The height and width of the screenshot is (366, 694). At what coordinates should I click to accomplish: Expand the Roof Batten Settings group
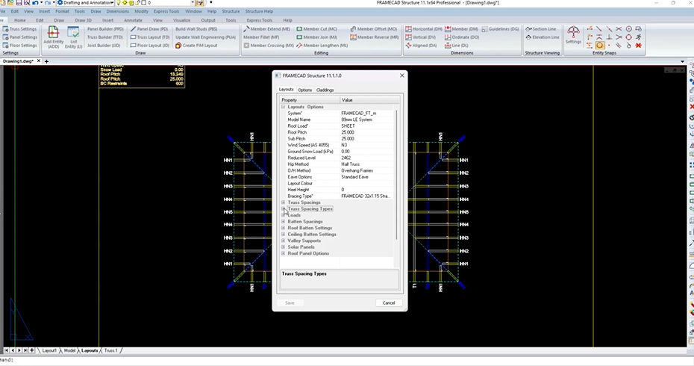284,228
